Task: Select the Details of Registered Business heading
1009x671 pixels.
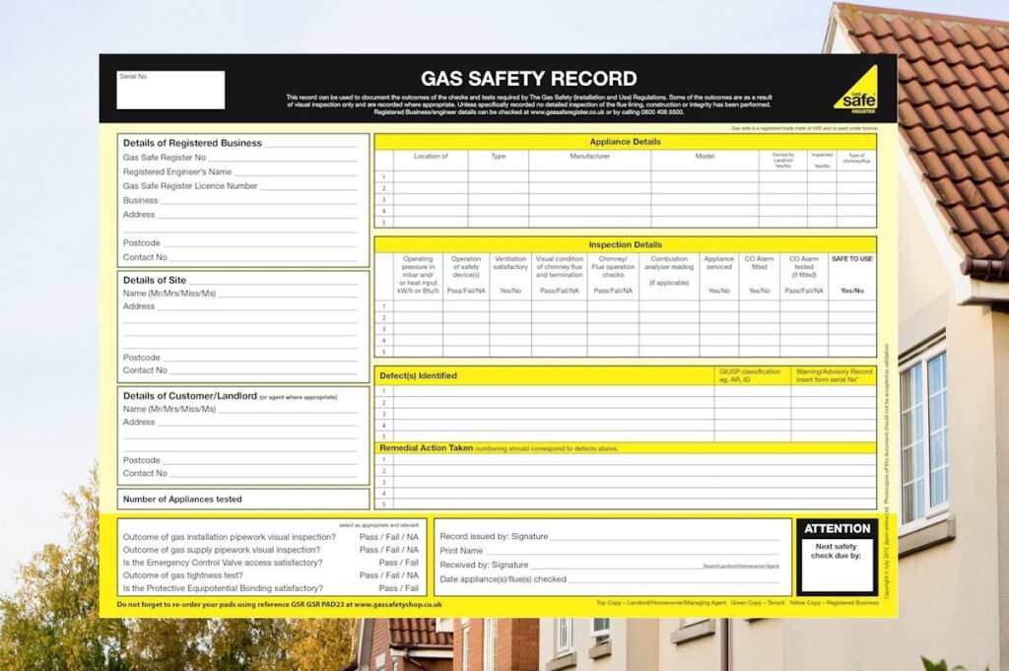Action: [192, 143]
